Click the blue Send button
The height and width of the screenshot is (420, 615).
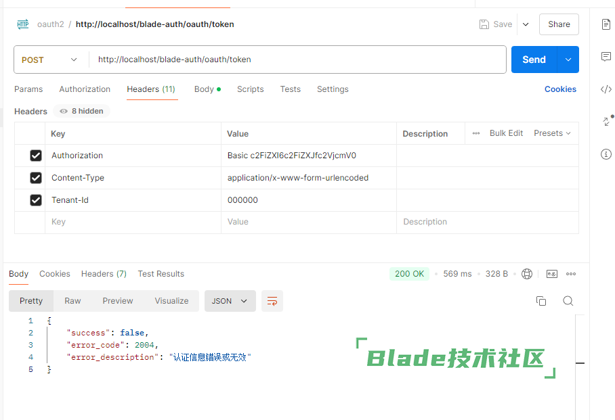point(534,60)
